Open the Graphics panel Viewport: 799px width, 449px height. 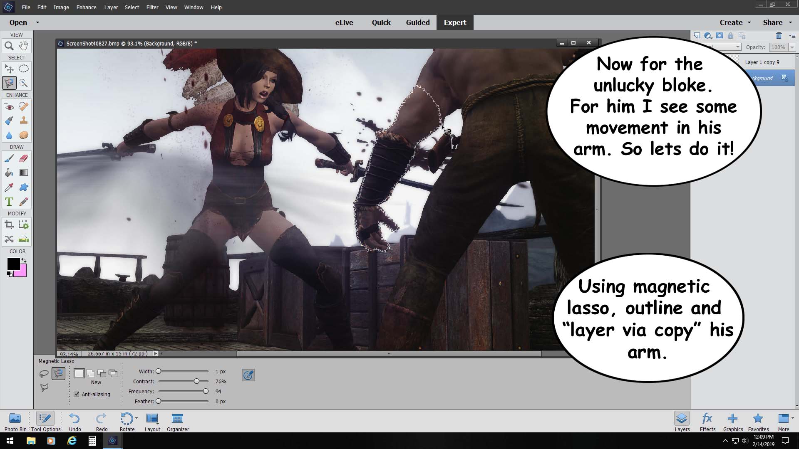[733, 422]
